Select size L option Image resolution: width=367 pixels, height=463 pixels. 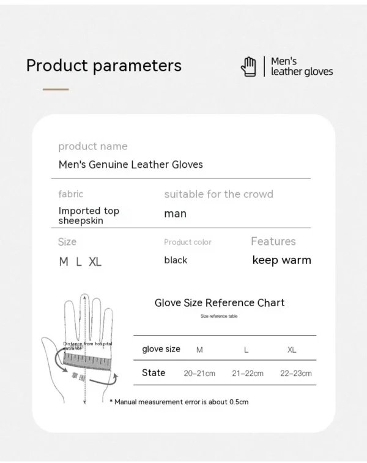click(78, 262)
